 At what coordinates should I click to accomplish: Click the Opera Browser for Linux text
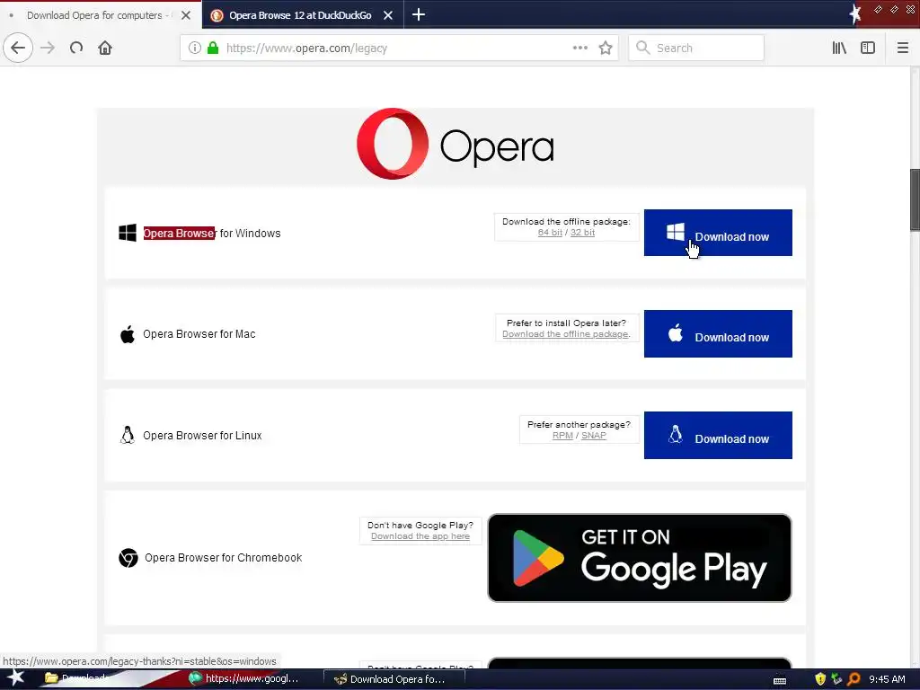(202, 436)
